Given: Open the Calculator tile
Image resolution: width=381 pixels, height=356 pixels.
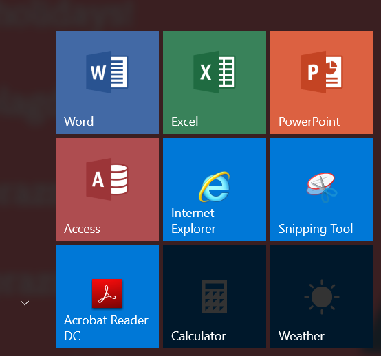Looking at the screenshot, I should point(215,297).
